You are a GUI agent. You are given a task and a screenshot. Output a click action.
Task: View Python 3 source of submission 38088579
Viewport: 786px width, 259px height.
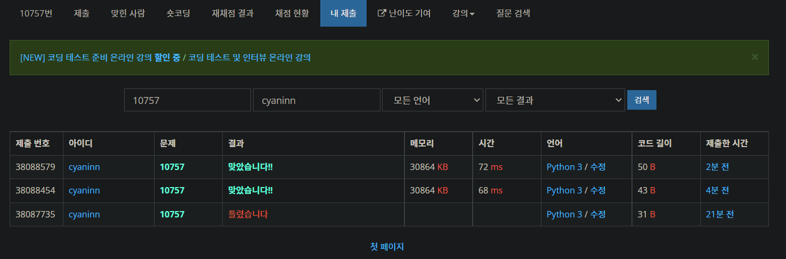click(564, 167)
